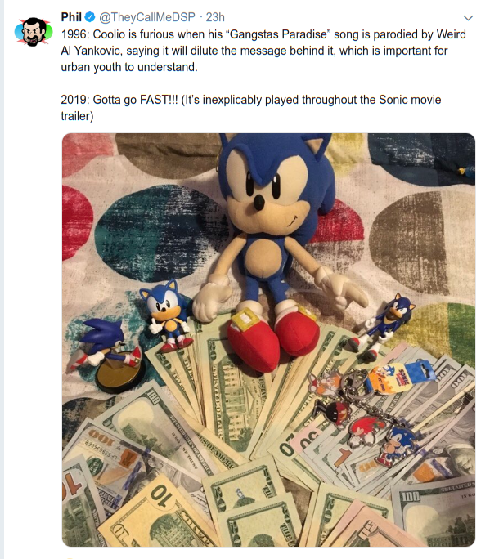Image resolution: width=481 pixels, height=559 pixels.
Task: Click the blue verified checkmark badge
Action: (x=89, y=17)
